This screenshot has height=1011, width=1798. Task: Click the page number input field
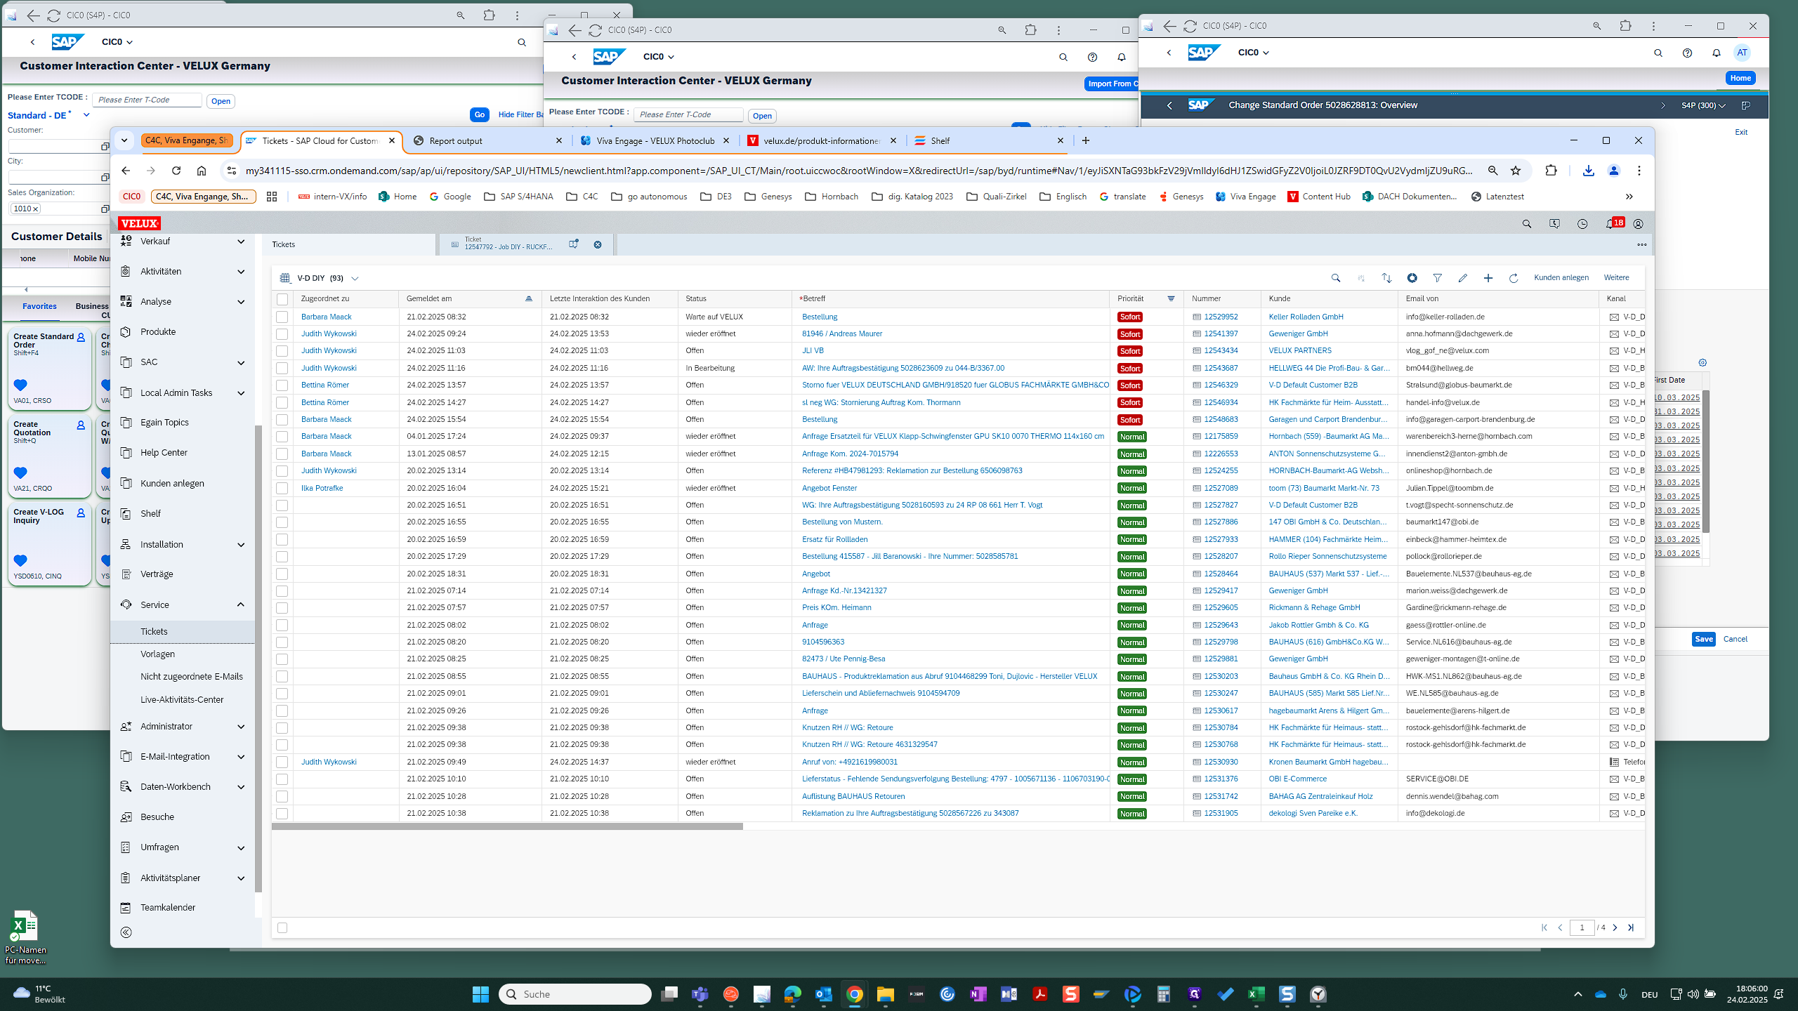[1582, 927]
